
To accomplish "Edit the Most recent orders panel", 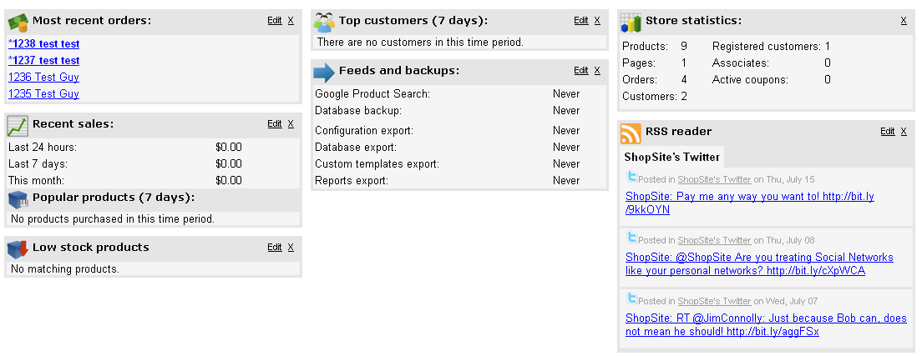I will coord(275,21).
